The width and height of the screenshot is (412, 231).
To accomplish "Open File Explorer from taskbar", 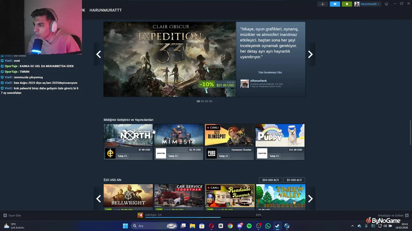I will 192,226.
